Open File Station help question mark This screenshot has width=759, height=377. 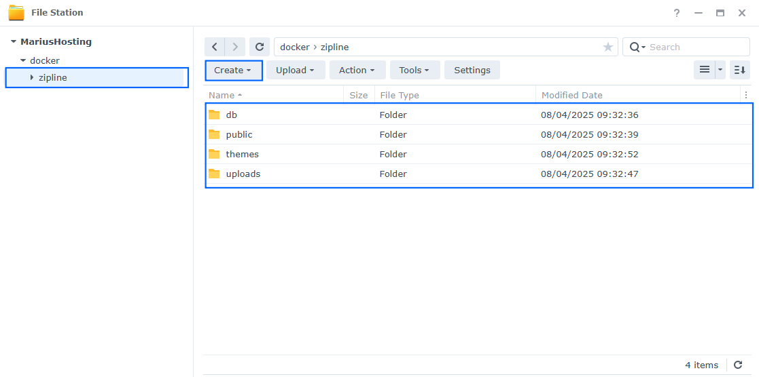click(677, 13)
